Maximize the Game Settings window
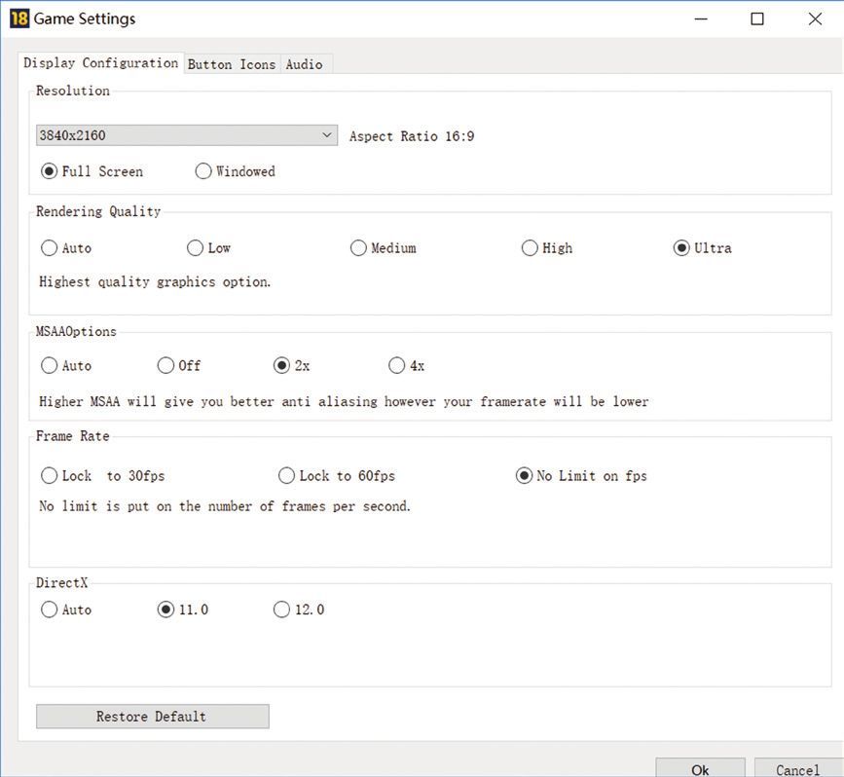 tap(757, 18)
